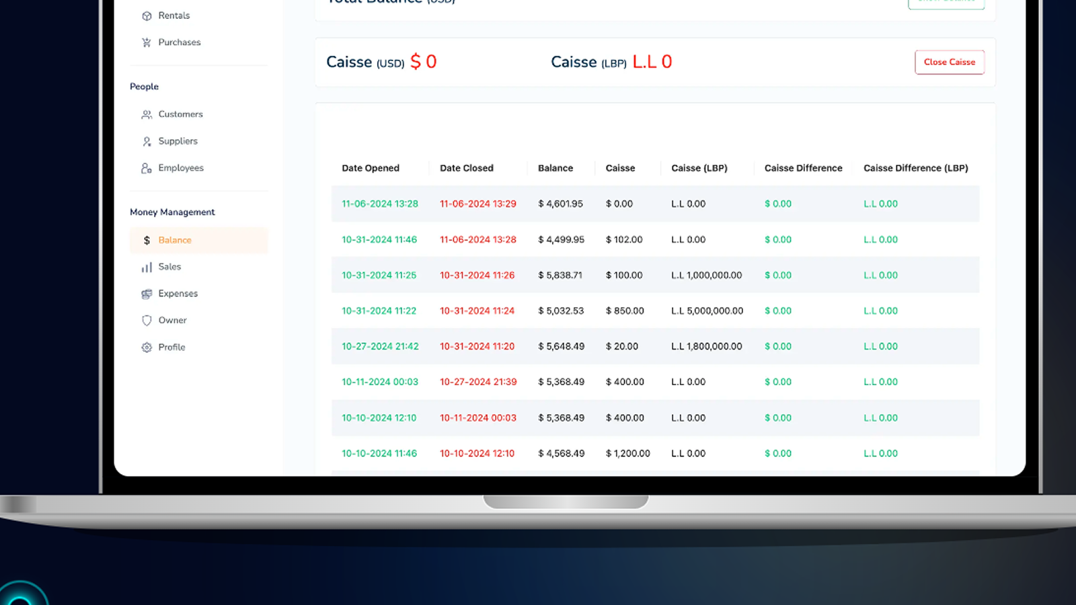Click the Purchases cart icon

(x=147, y=42)
